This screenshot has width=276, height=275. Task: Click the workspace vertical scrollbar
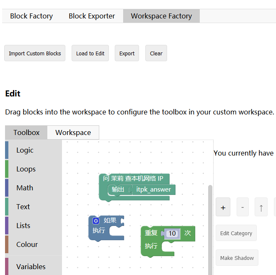tap(210, 230)
